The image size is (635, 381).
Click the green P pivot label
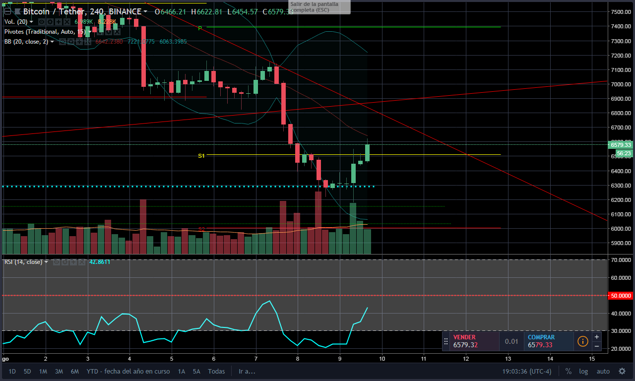(x=200, y=28)
